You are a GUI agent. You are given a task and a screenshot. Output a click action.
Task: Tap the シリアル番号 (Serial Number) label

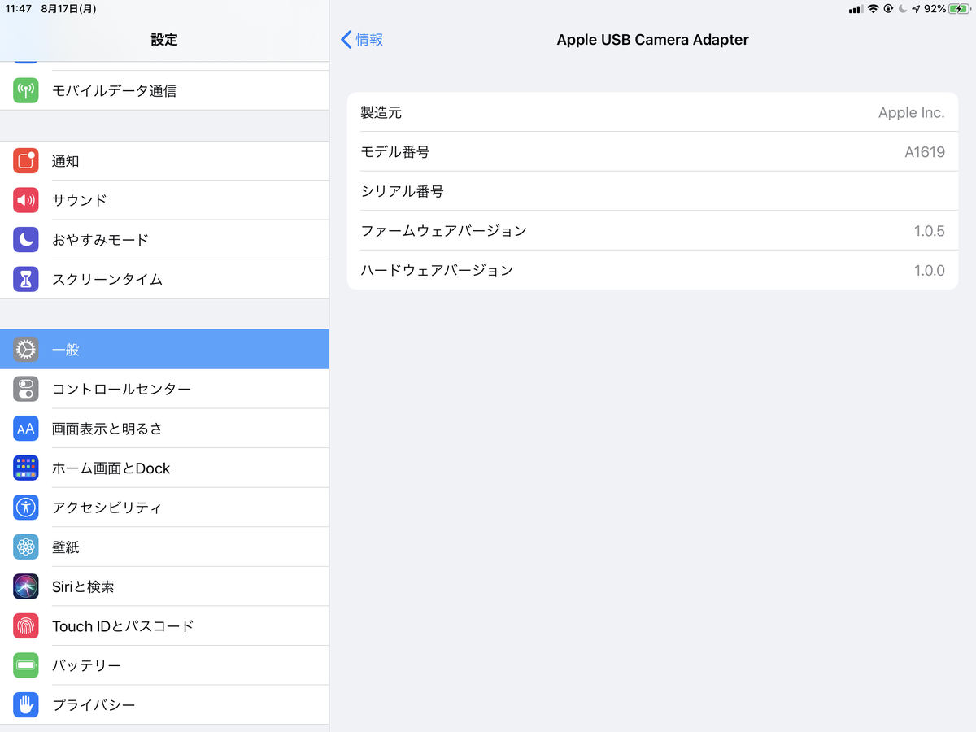pyautogui.click(x=403, y=191)
